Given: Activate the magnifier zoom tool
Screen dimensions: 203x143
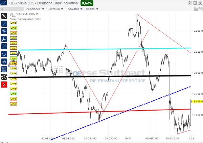Looking at the screenshot, I should pyautogui.click(x=4, y=39).
